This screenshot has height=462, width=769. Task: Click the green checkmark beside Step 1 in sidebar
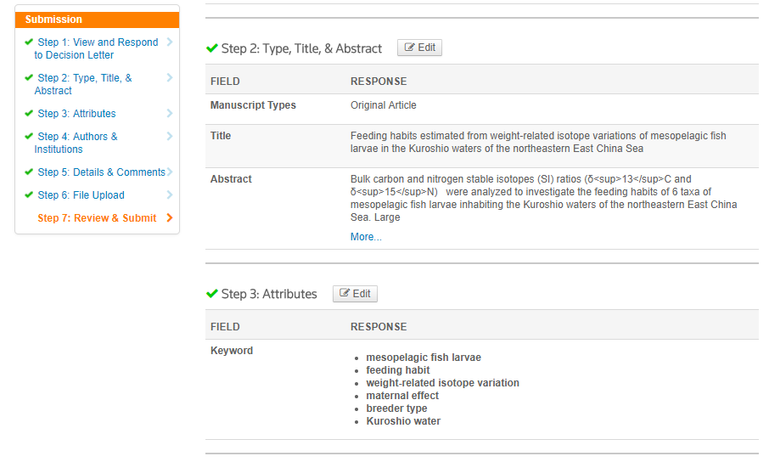tap(29, 42)
